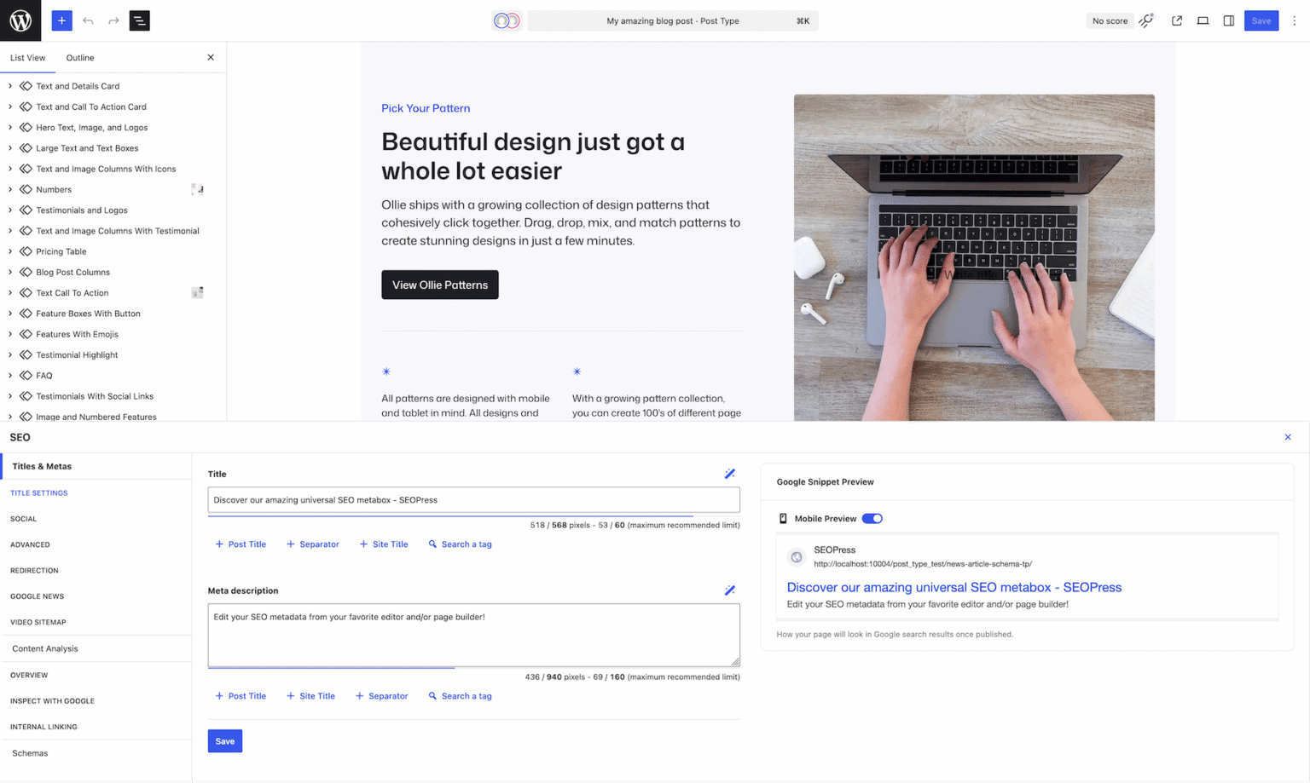Image resolution: width=1310 pixels, height=783 pixels.
Task: Click the AI magic wand beside Meta description
Action: pos(730,590)
